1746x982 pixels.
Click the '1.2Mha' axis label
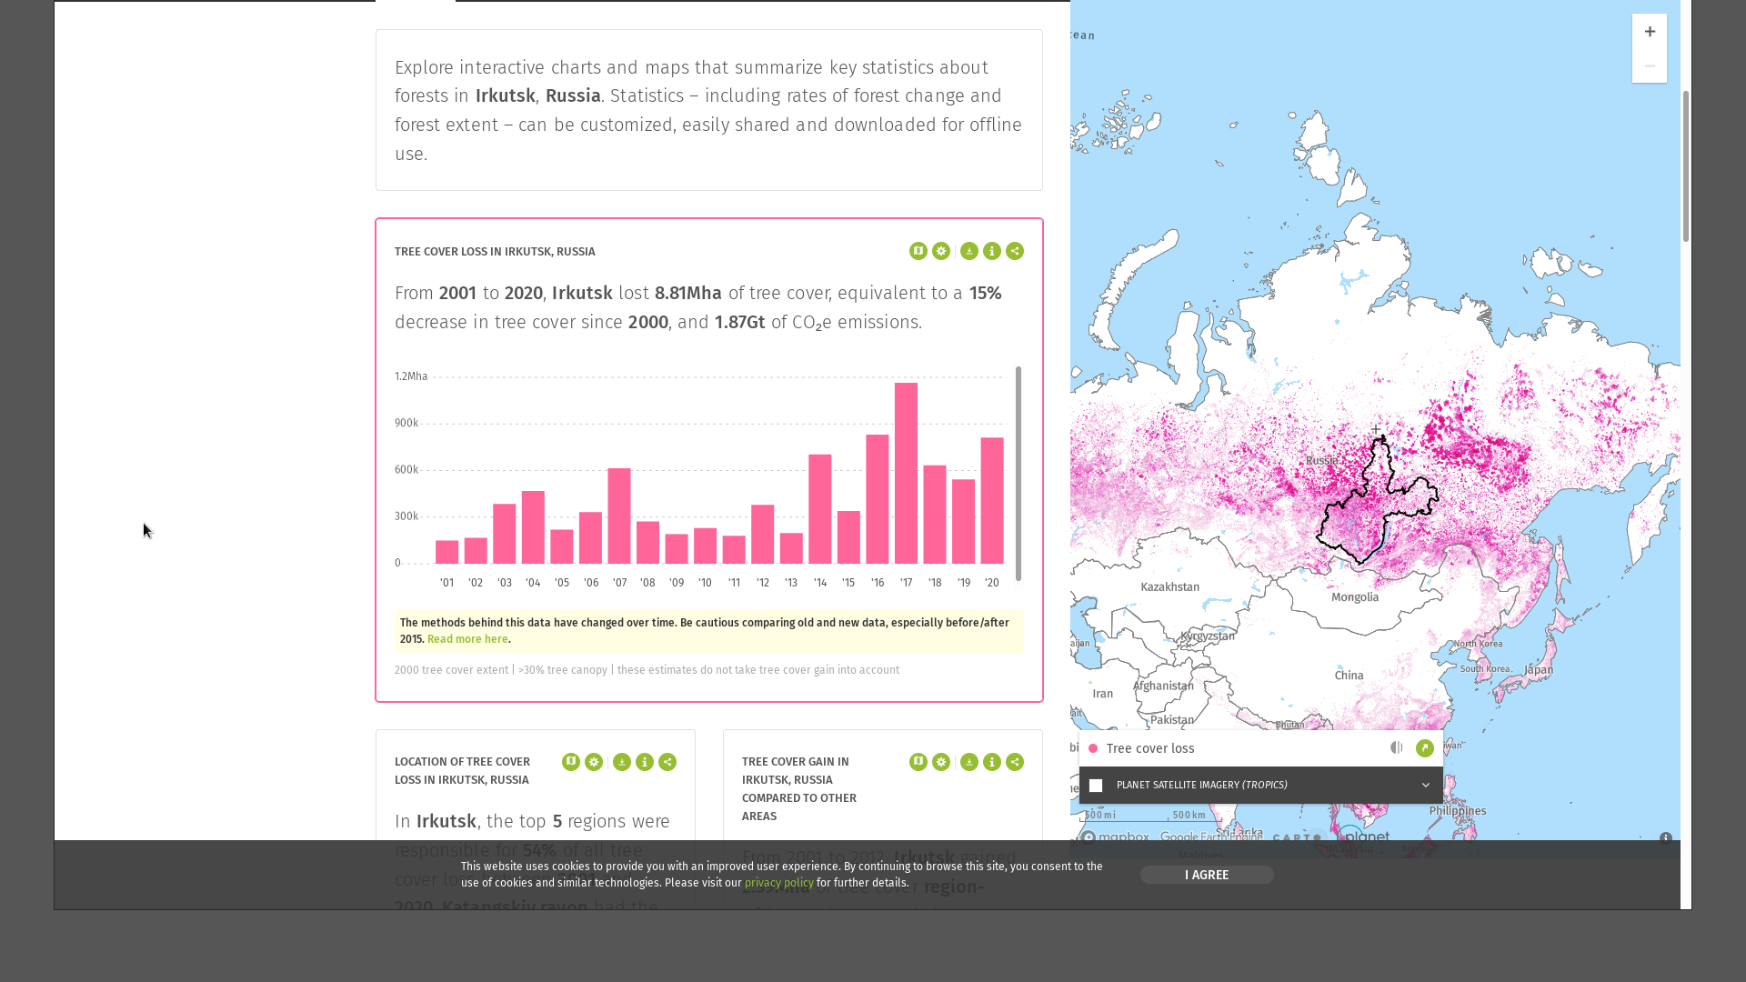411,376
